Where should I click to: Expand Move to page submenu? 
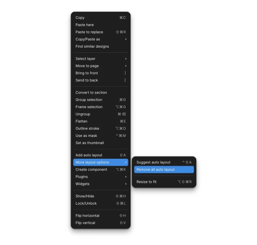tap(101, 66)
